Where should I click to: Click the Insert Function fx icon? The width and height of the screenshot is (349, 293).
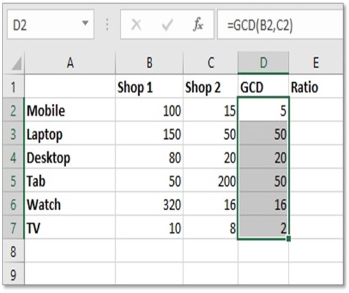pyautogui.click(x=198, y=24)
